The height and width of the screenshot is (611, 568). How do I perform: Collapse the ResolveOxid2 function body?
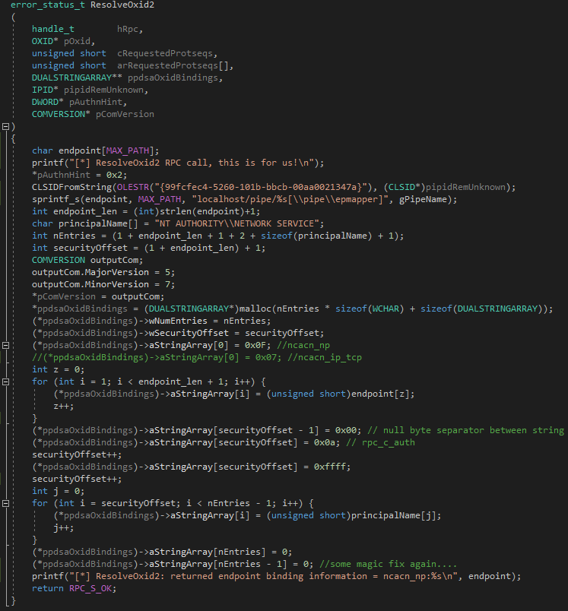(x=6, y=127)
